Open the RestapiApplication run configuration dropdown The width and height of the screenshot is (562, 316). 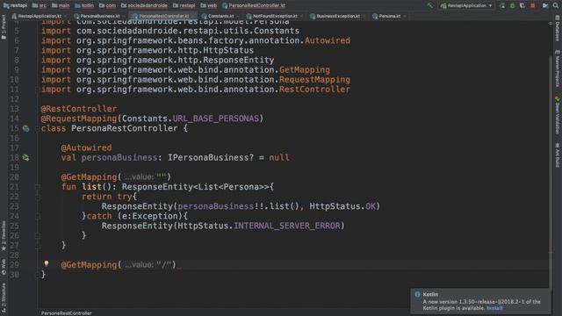coord(466,5)
